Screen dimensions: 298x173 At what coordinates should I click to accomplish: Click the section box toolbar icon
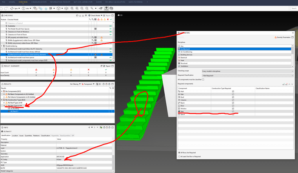coord(66,8)
